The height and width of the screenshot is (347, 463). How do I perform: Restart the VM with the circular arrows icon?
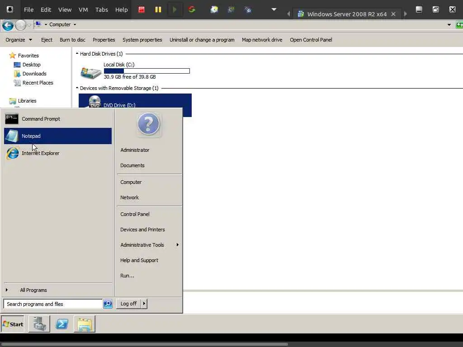coord(192,9)
